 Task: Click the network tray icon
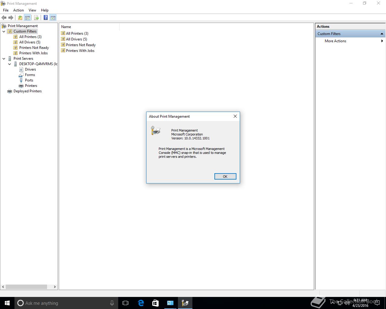340,303
